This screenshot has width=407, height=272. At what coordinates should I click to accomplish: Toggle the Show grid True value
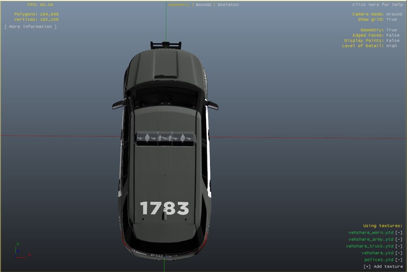tap(391, 19)
